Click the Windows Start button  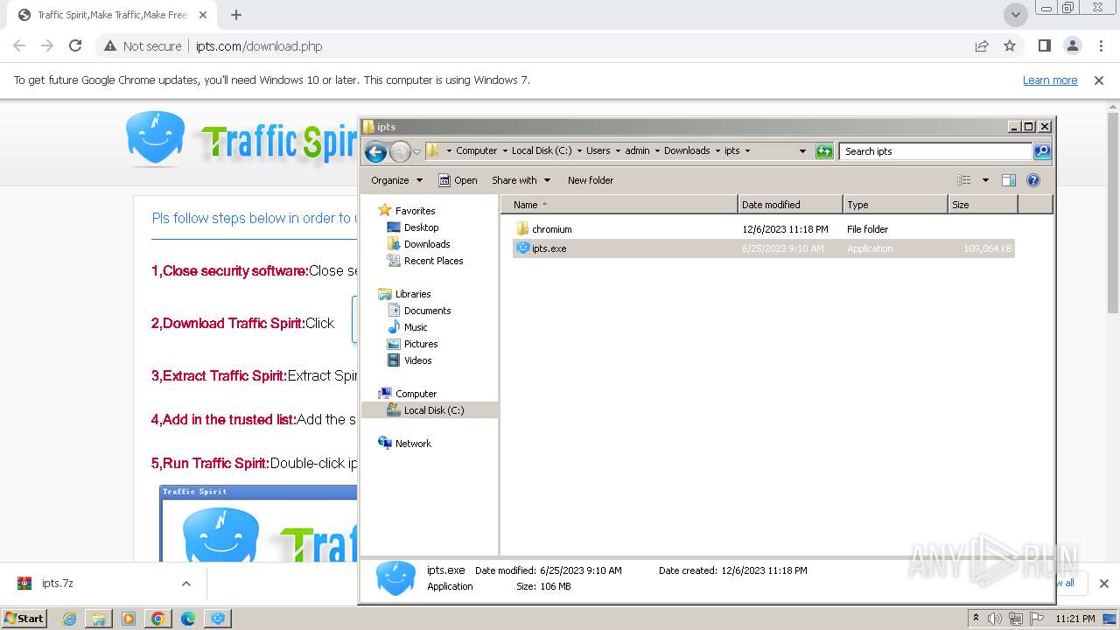click(24, 619)
